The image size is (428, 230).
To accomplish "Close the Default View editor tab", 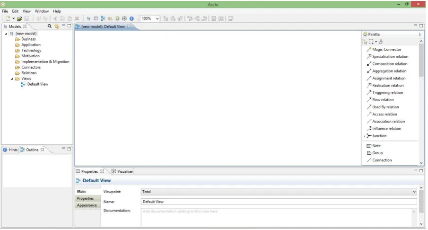I will tap(129, 27).
